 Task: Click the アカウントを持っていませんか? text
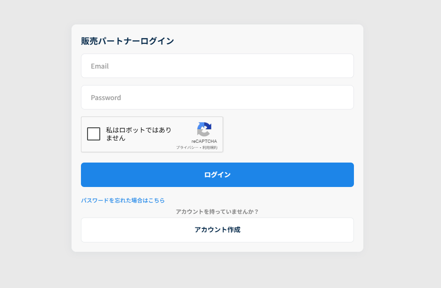[x=217, y=211]
